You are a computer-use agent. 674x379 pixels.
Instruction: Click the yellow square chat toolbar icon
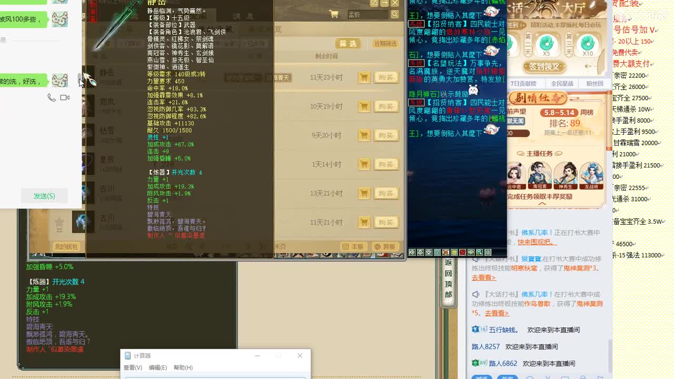454,253
